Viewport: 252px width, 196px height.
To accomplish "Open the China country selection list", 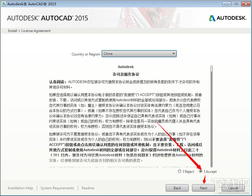I will click(139, 54).
